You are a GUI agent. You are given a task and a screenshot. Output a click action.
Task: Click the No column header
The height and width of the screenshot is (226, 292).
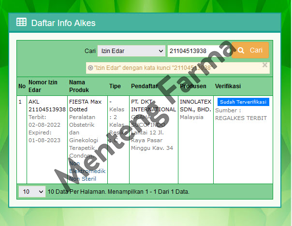tap(22, 86)
